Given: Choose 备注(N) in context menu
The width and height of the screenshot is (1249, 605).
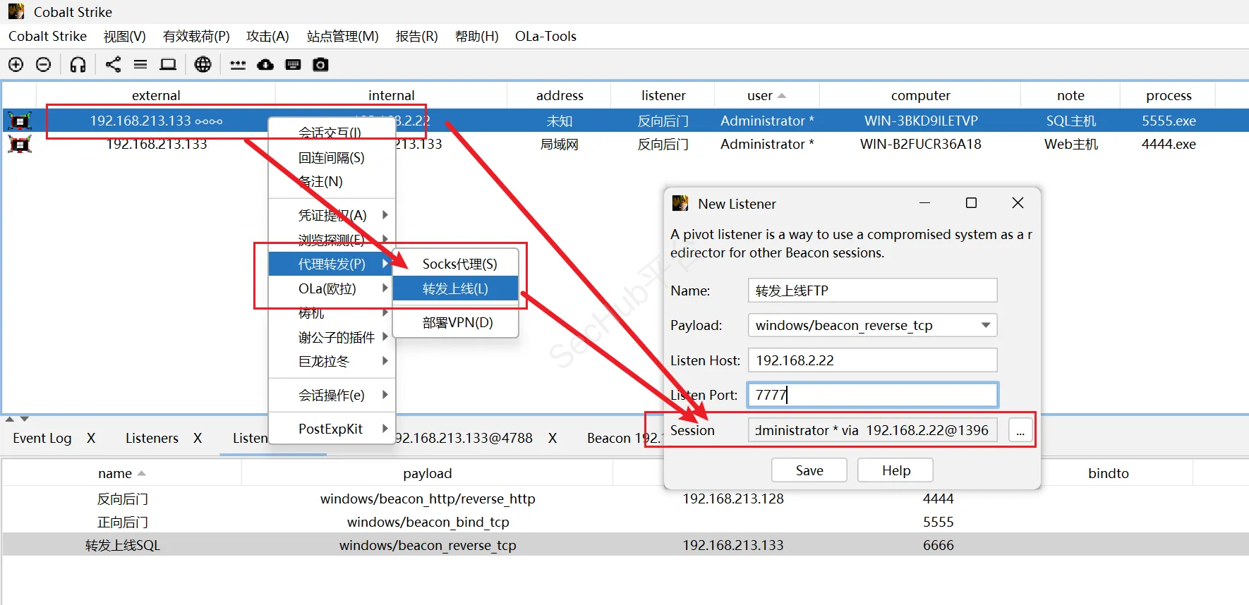Looking at the screenshot, I should coord(332,181).
